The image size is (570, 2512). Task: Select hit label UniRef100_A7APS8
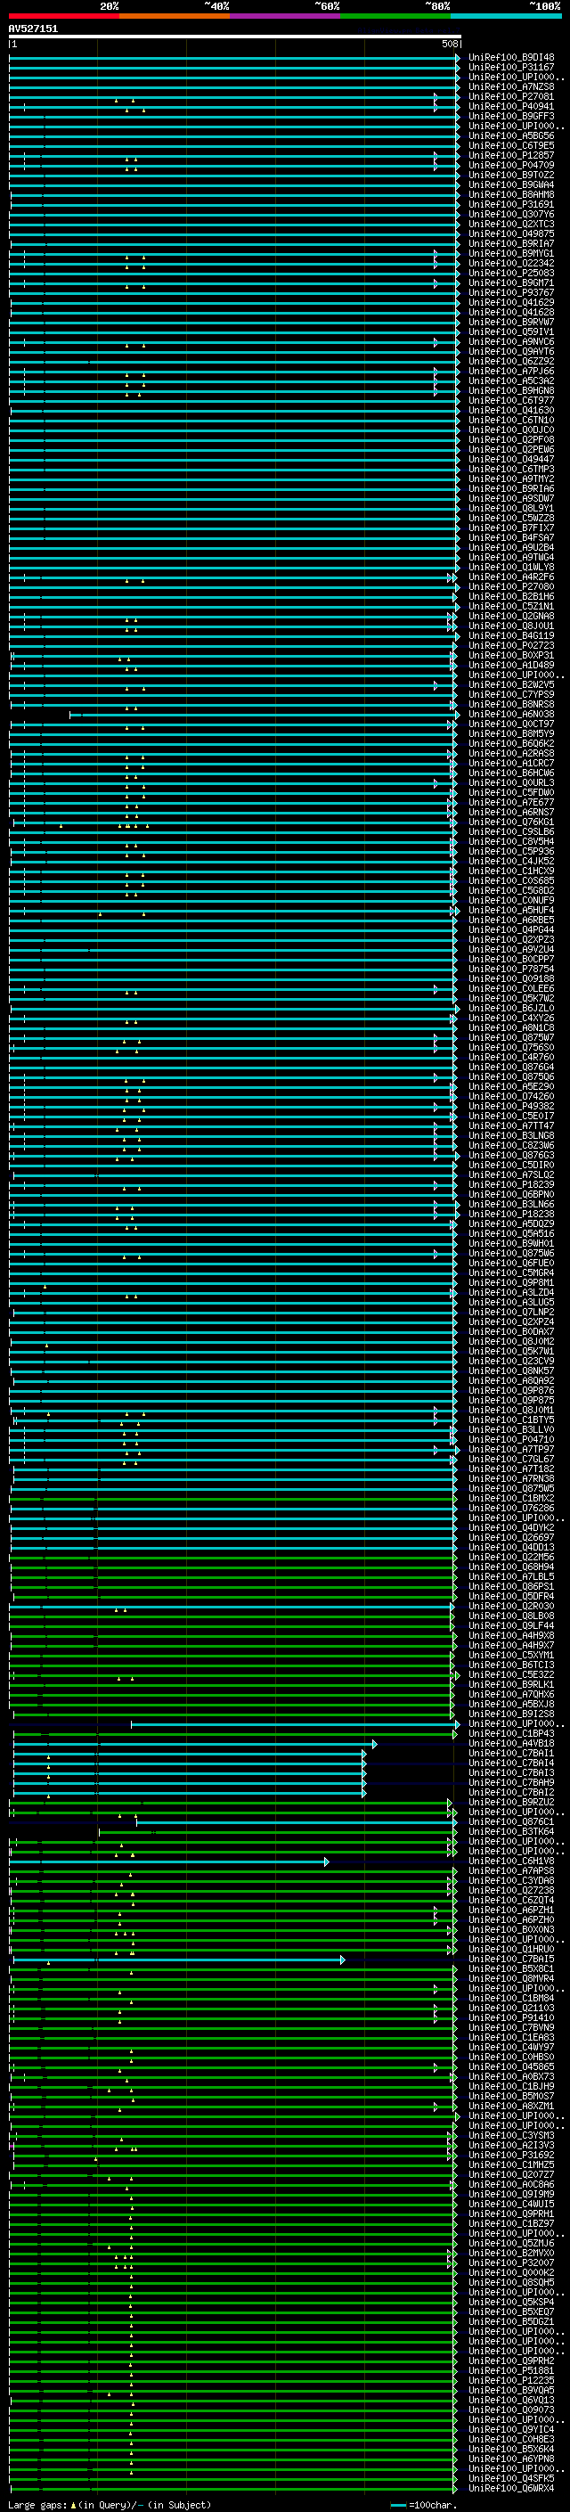point(511,1870)
